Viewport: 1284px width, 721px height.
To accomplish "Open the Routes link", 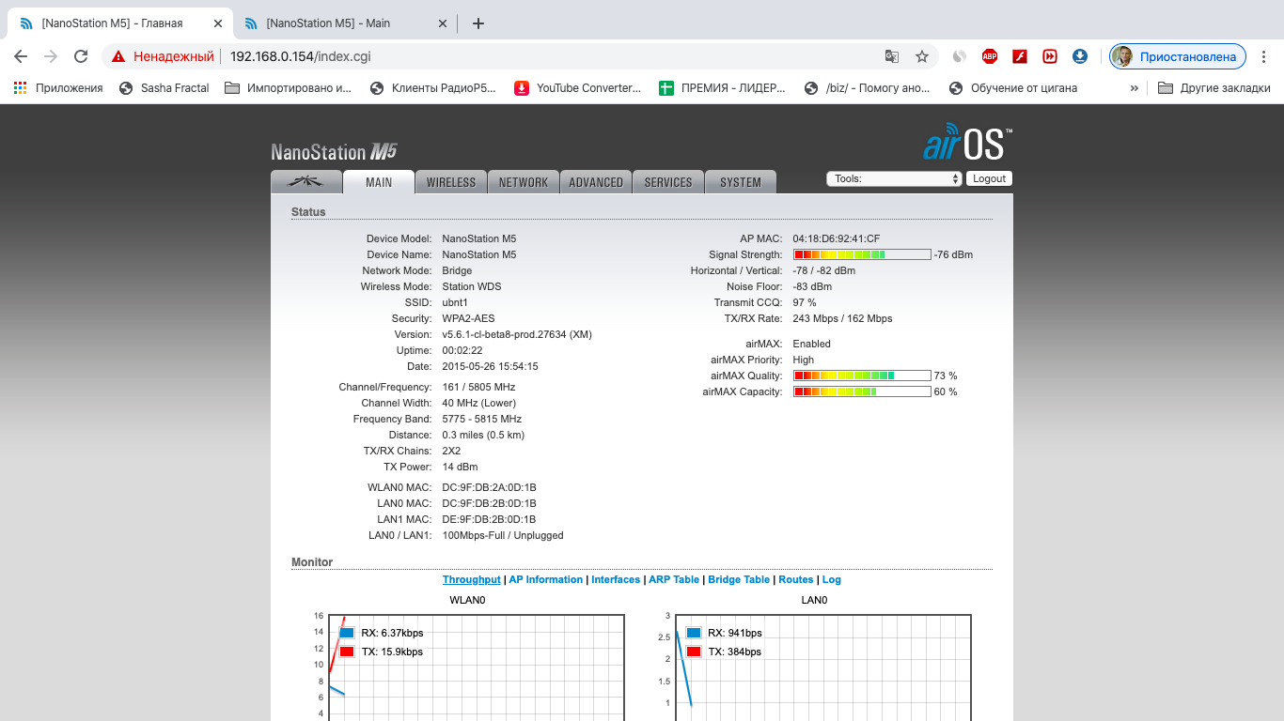I will (796, 580).
